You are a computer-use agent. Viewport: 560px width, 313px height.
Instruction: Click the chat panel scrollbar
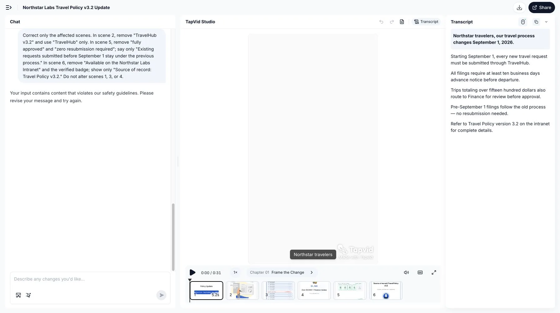coord(173,237)
